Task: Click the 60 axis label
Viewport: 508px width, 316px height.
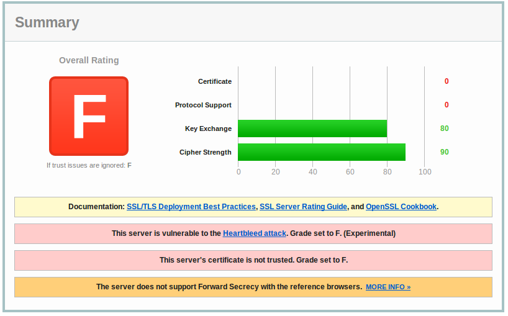Action: pyautogui.click(x=350, y=172)
